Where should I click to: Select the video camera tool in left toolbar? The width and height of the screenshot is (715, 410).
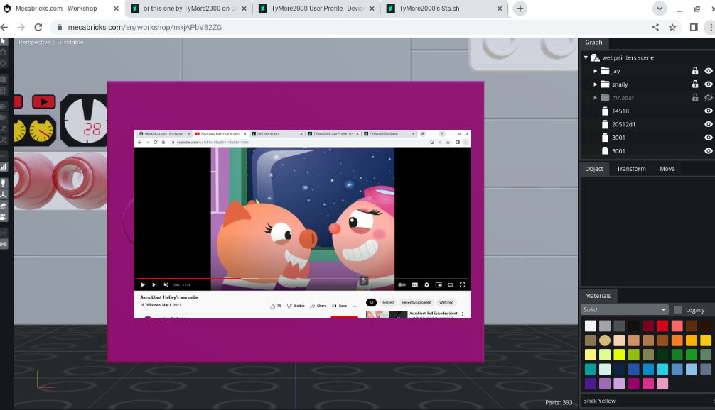coord(3,217)
